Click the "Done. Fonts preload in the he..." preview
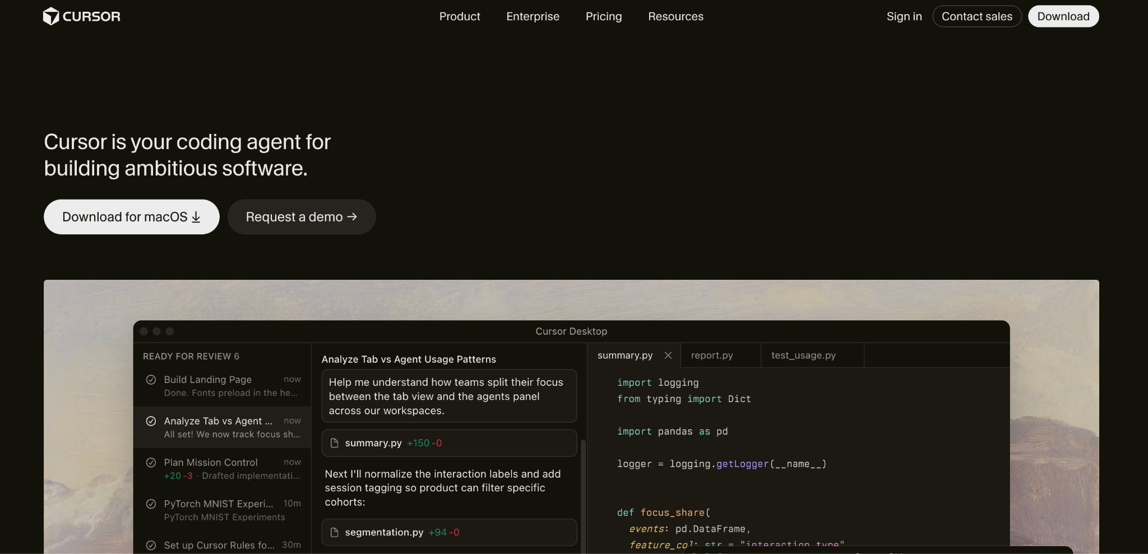 (231, 393)
